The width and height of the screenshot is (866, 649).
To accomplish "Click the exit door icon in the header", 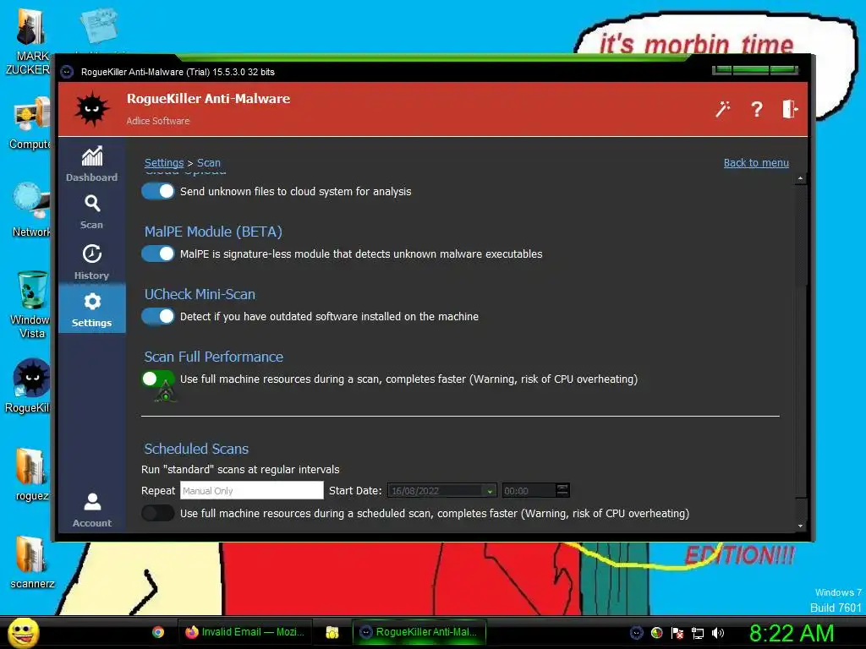I will (x=790, y=109).
